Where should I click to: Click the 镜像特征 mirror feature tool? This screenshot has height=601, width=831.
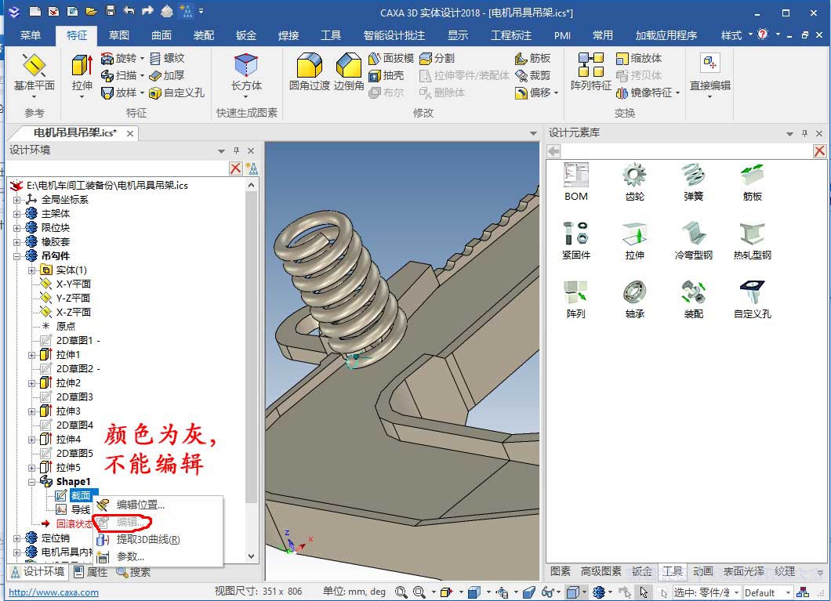[644, 92]
